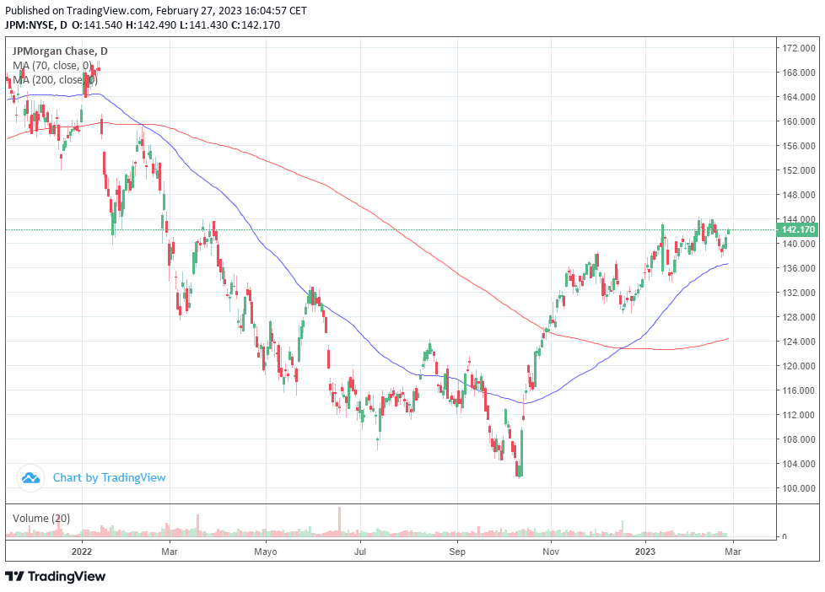
Task: Click the 'MA (200, close, 0)' indicator label
Action: (x=55, y=79)
